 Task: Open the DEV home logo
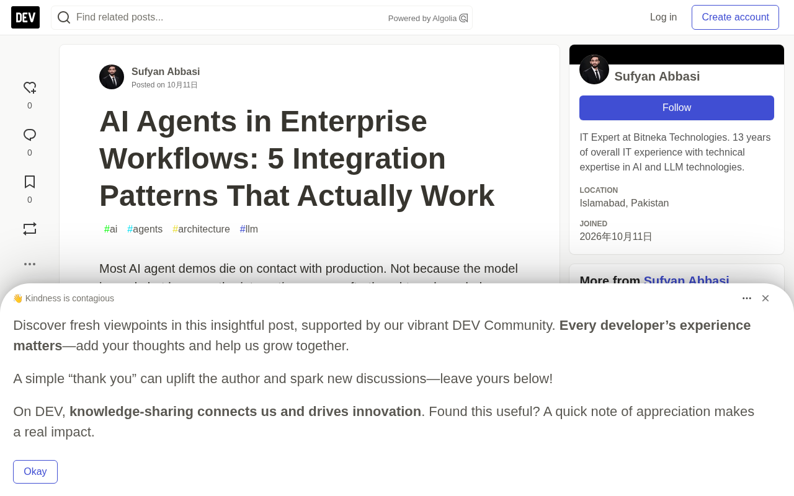[x=25, y=17]
